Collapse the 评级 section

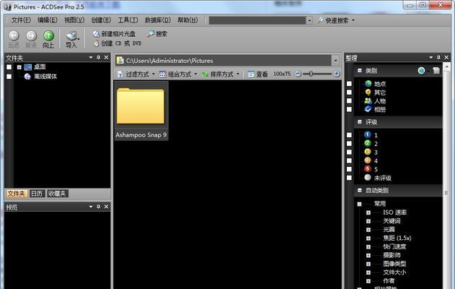(360, 122)
